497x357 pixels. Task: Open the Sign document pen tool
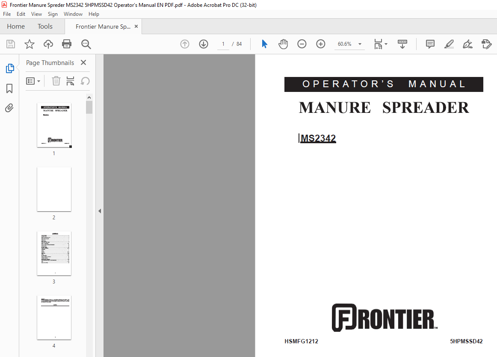coord(467,44)
